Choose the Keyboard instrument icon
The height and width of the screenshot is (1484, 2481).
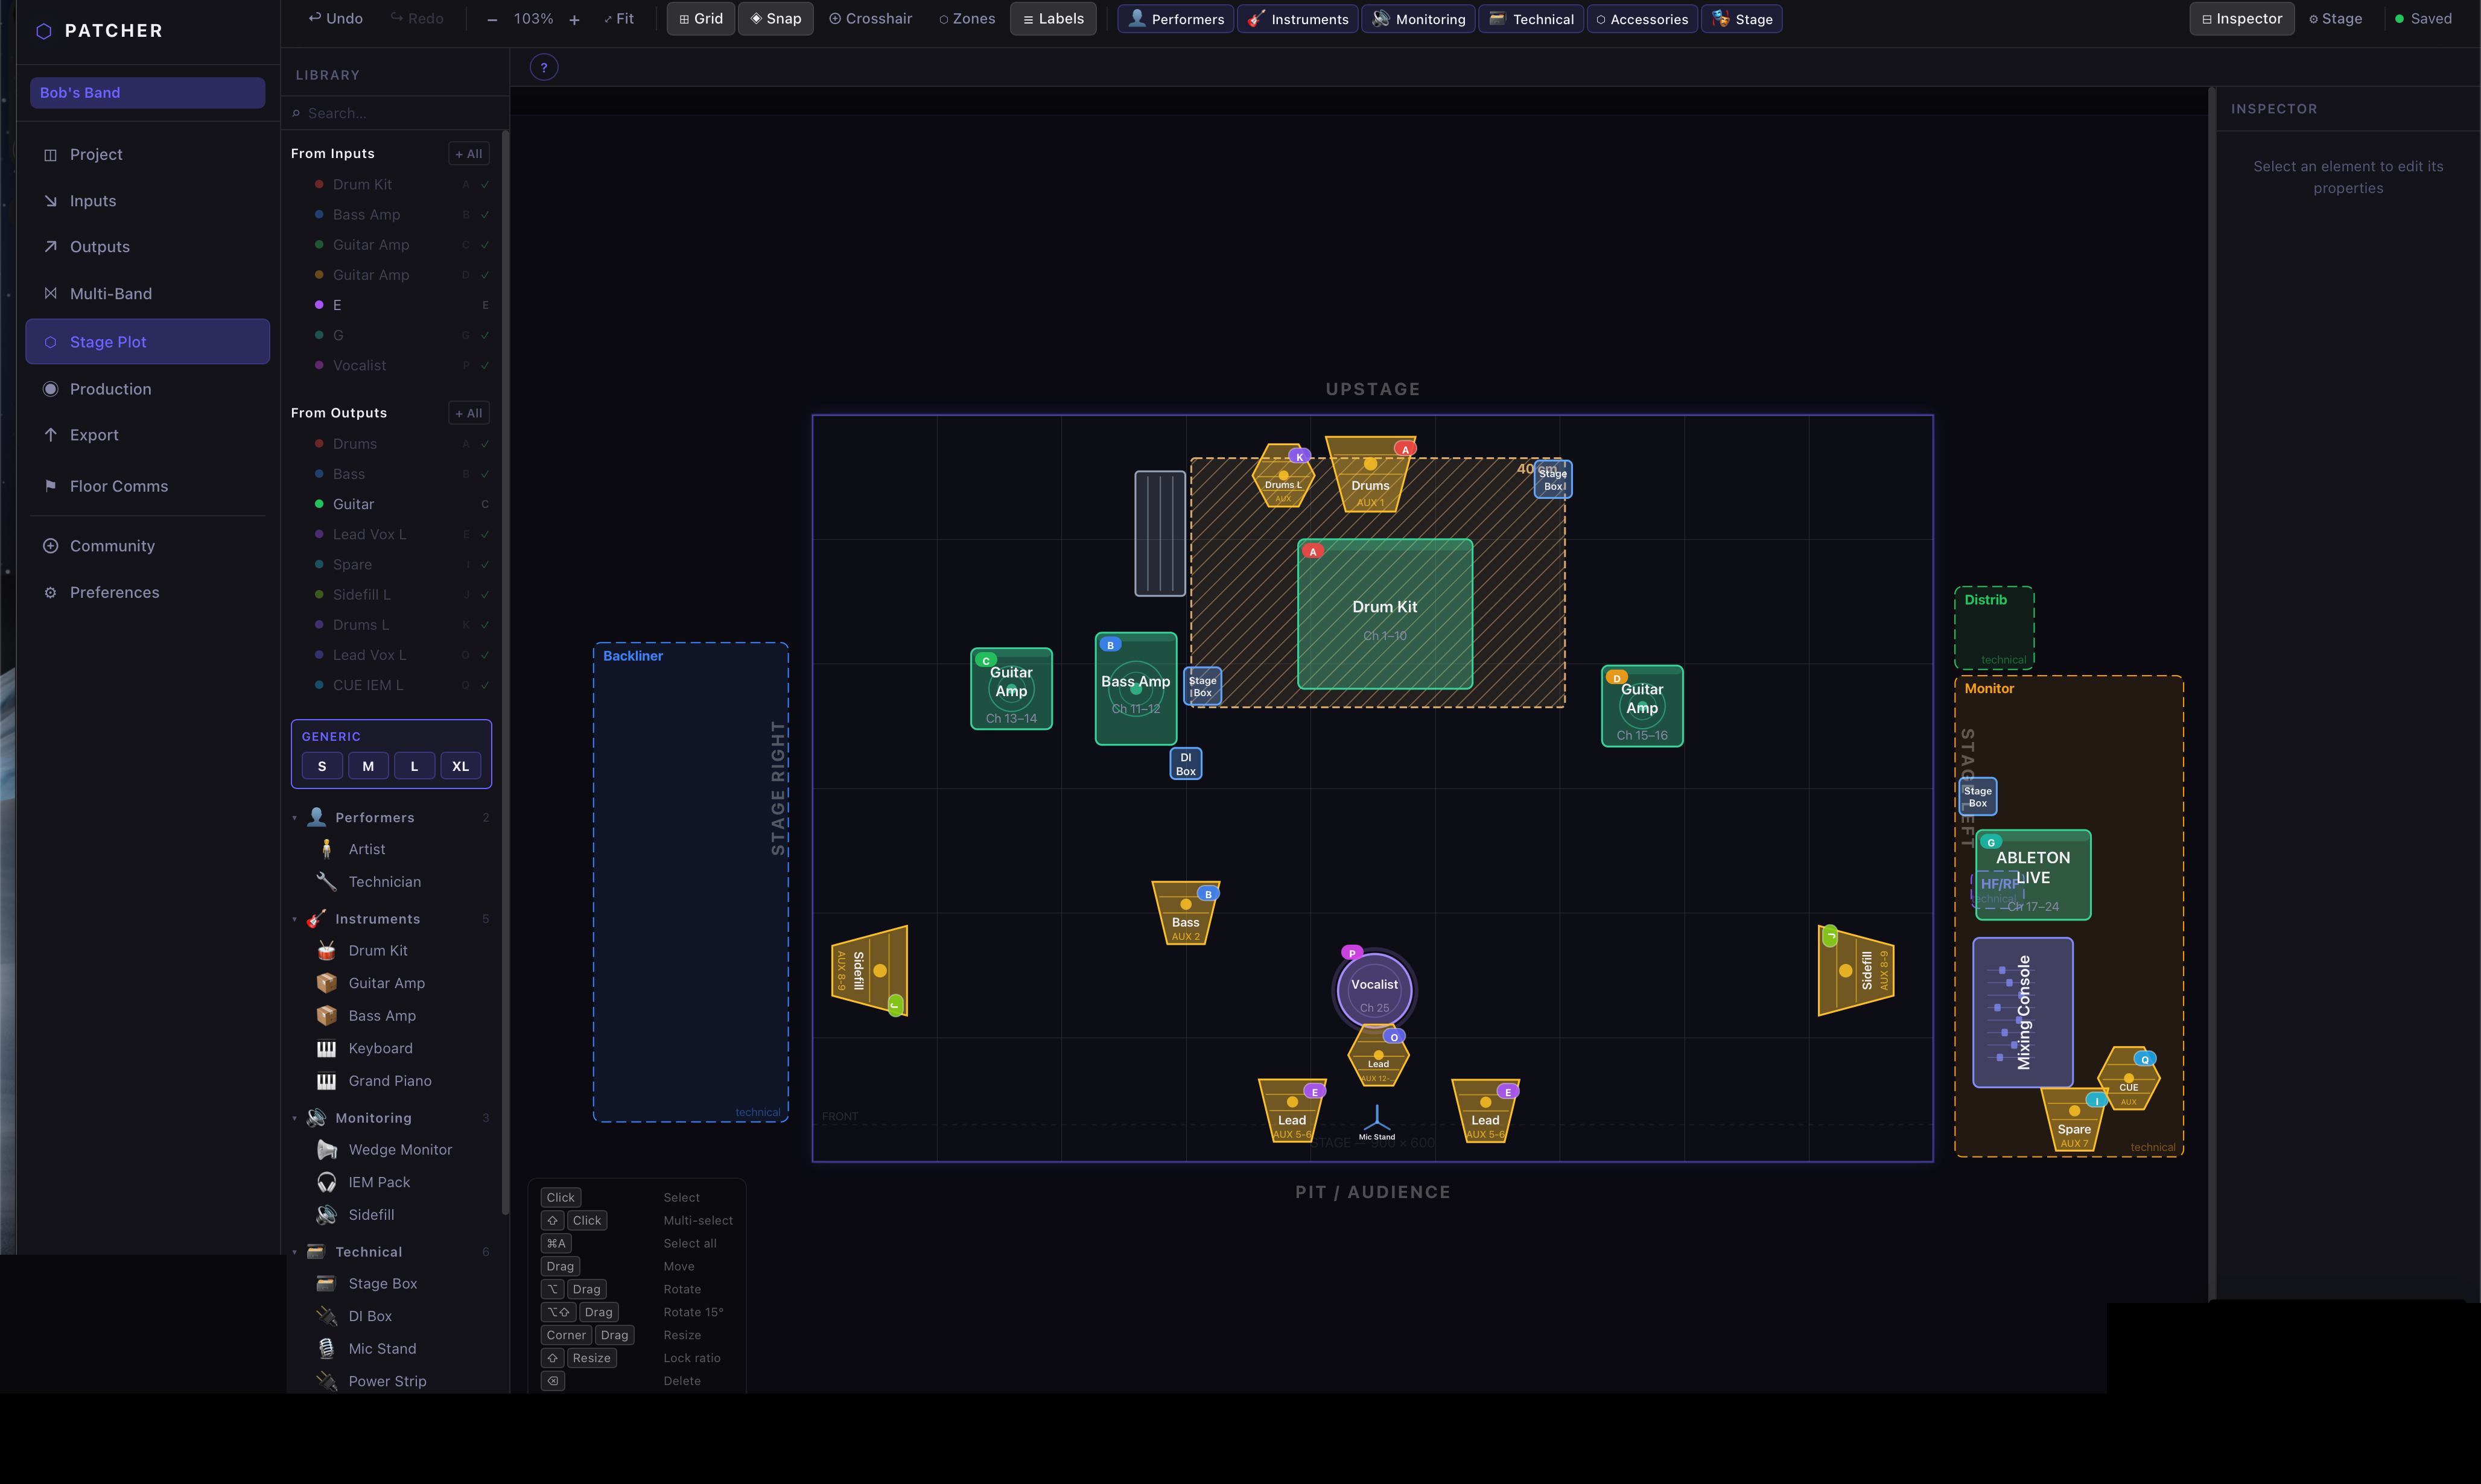tap(326, 1049)
